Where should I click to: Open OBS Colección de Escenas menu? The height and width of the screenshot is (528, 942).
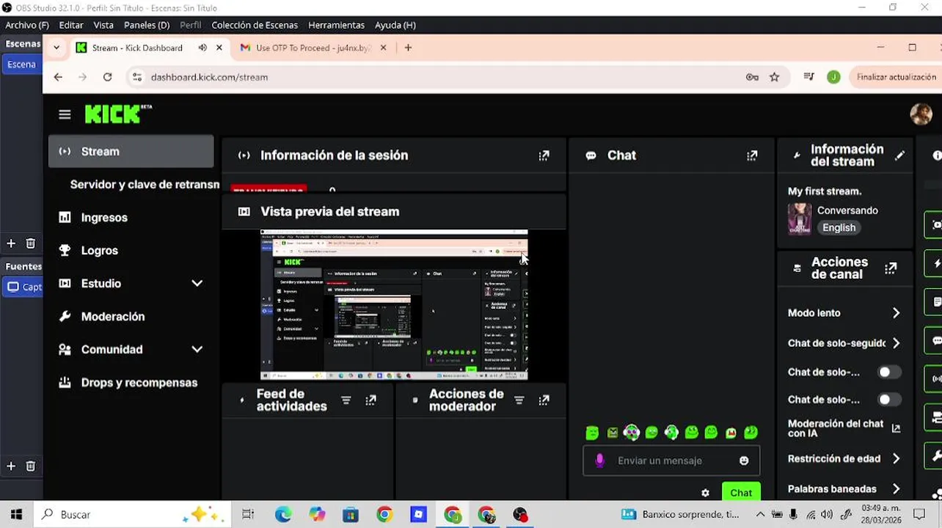(255, 25)
